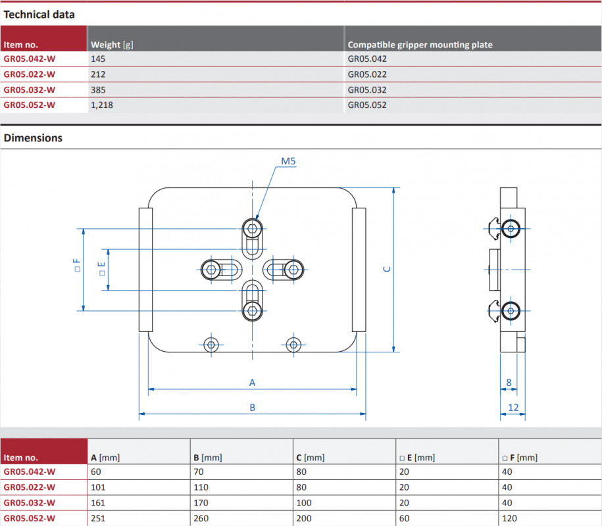The image size is (602, 526).
Task: Select GR05.042-W in the dimensions table
Action: tap(30, 472)
